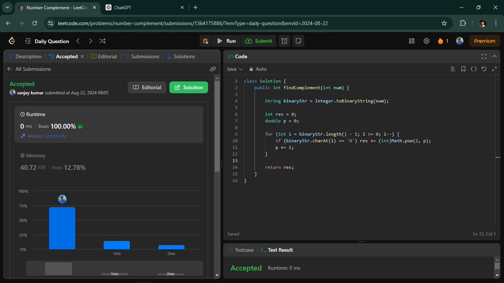The width and height of the screenshot is (504, 283).
Task: Click the address bar URL
Action: tap(192, 23)
